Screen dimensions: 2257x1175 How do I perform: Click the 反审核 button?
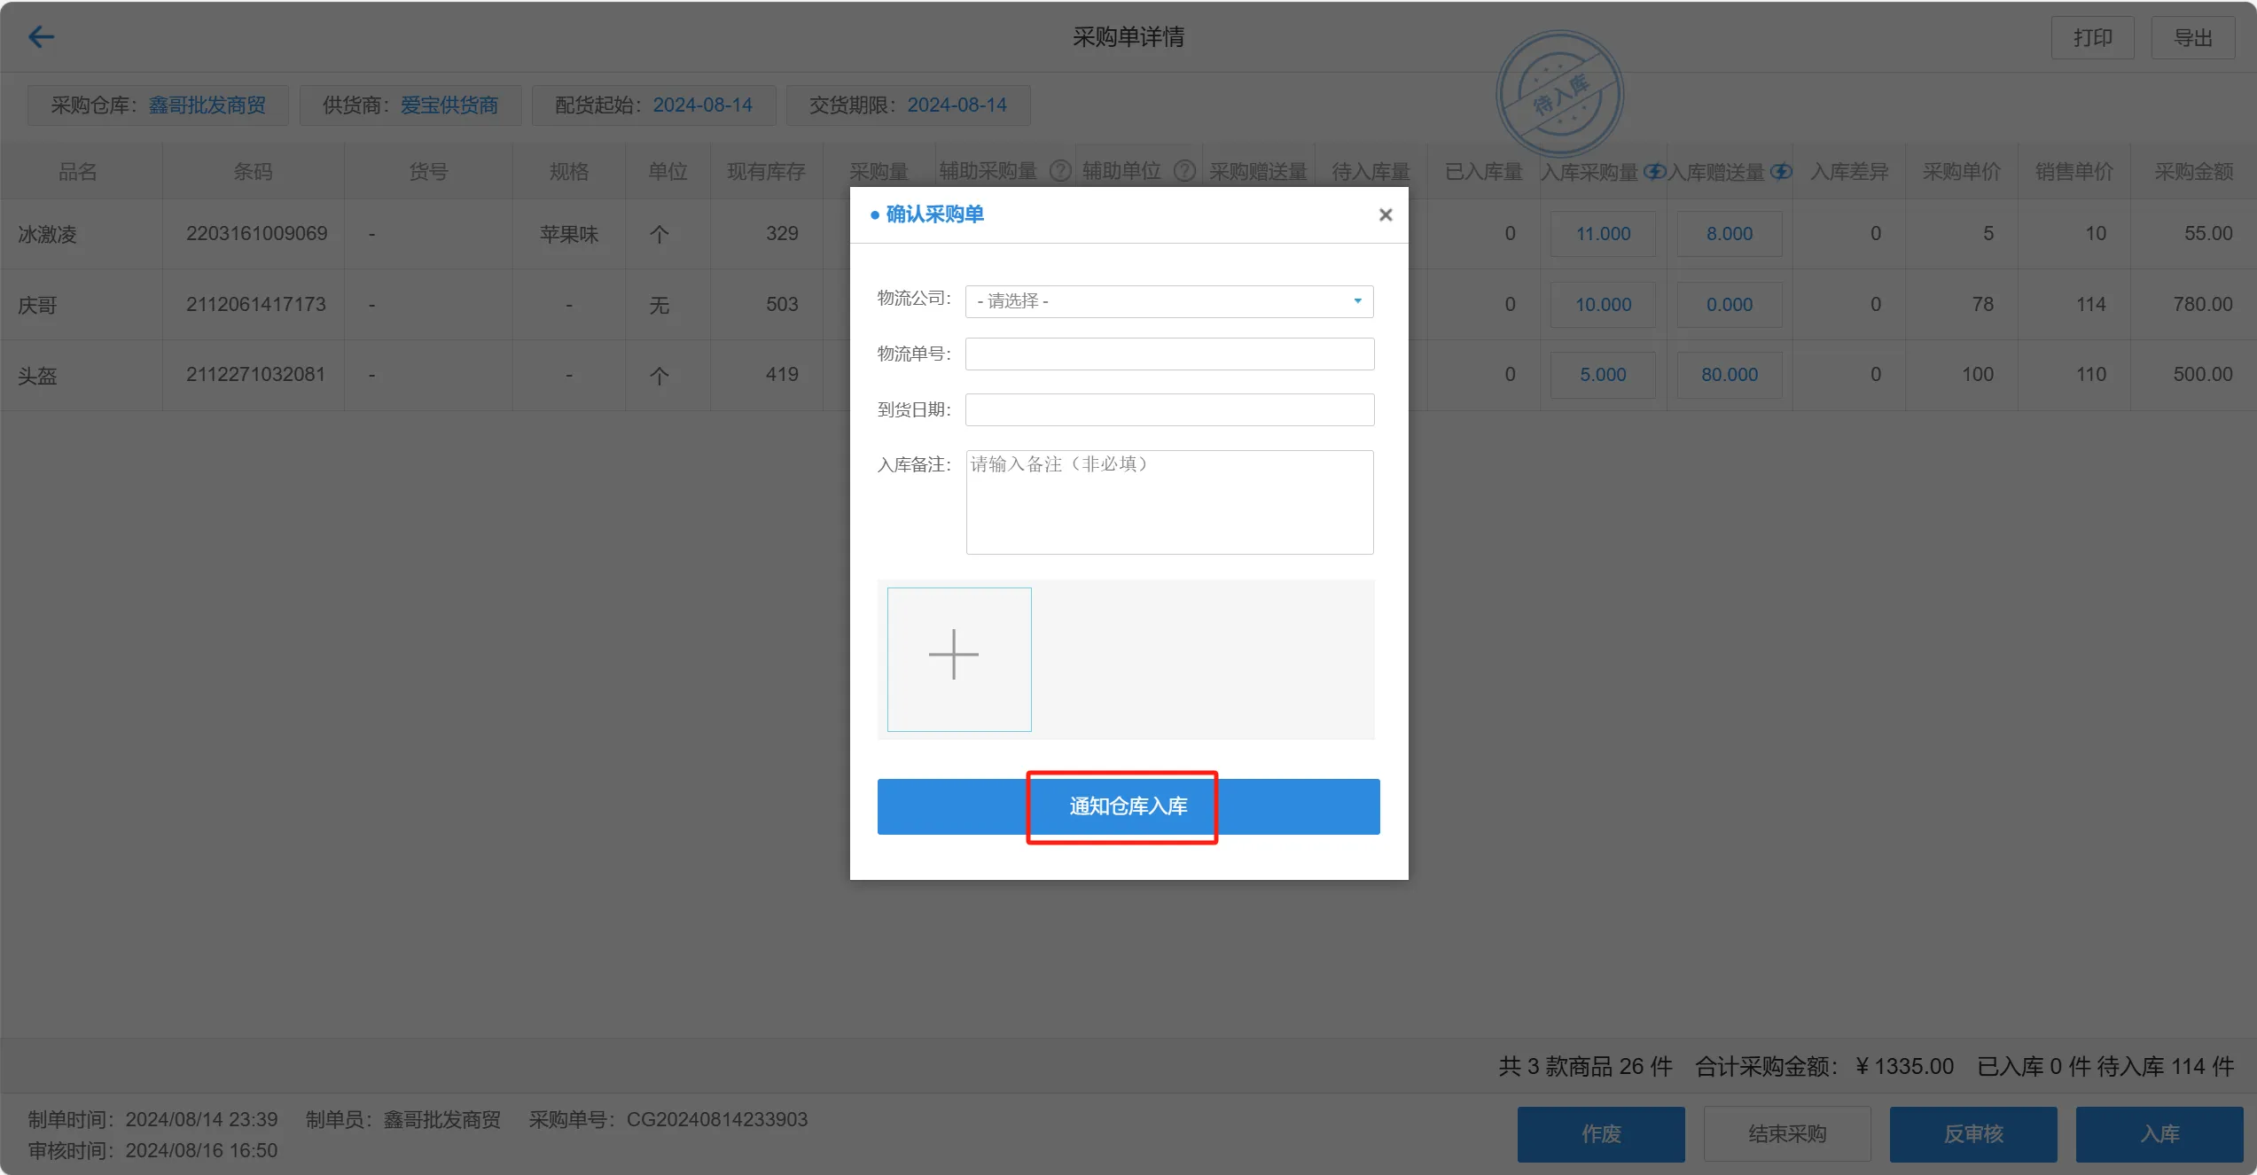(x=1972, y=1133)
